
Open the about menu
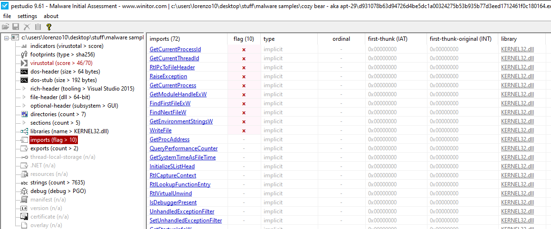pyautogui.click(x=51, y=16)
